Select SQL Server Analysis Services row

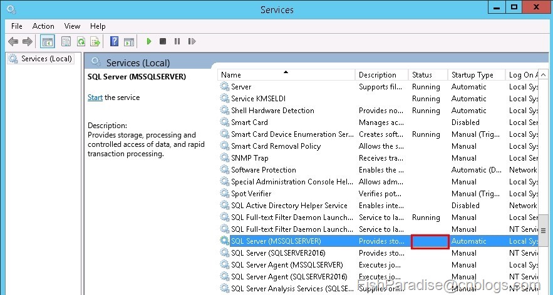tap(378, 289)
